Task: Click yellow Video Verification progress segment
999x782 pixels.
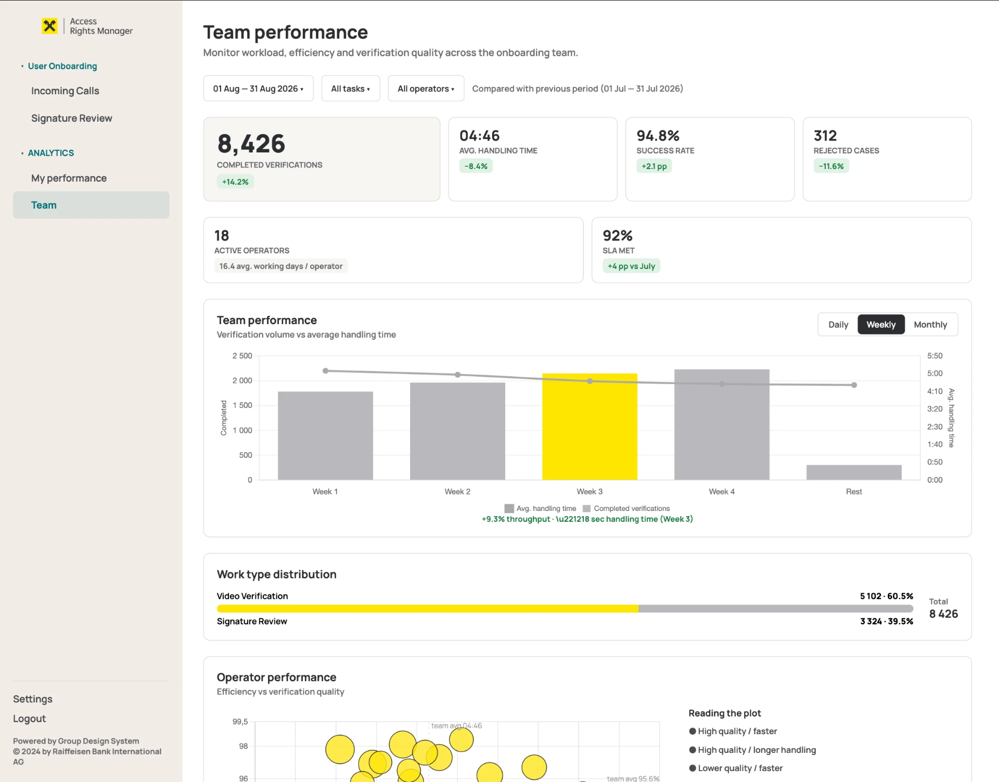Action: pos(428,609)
